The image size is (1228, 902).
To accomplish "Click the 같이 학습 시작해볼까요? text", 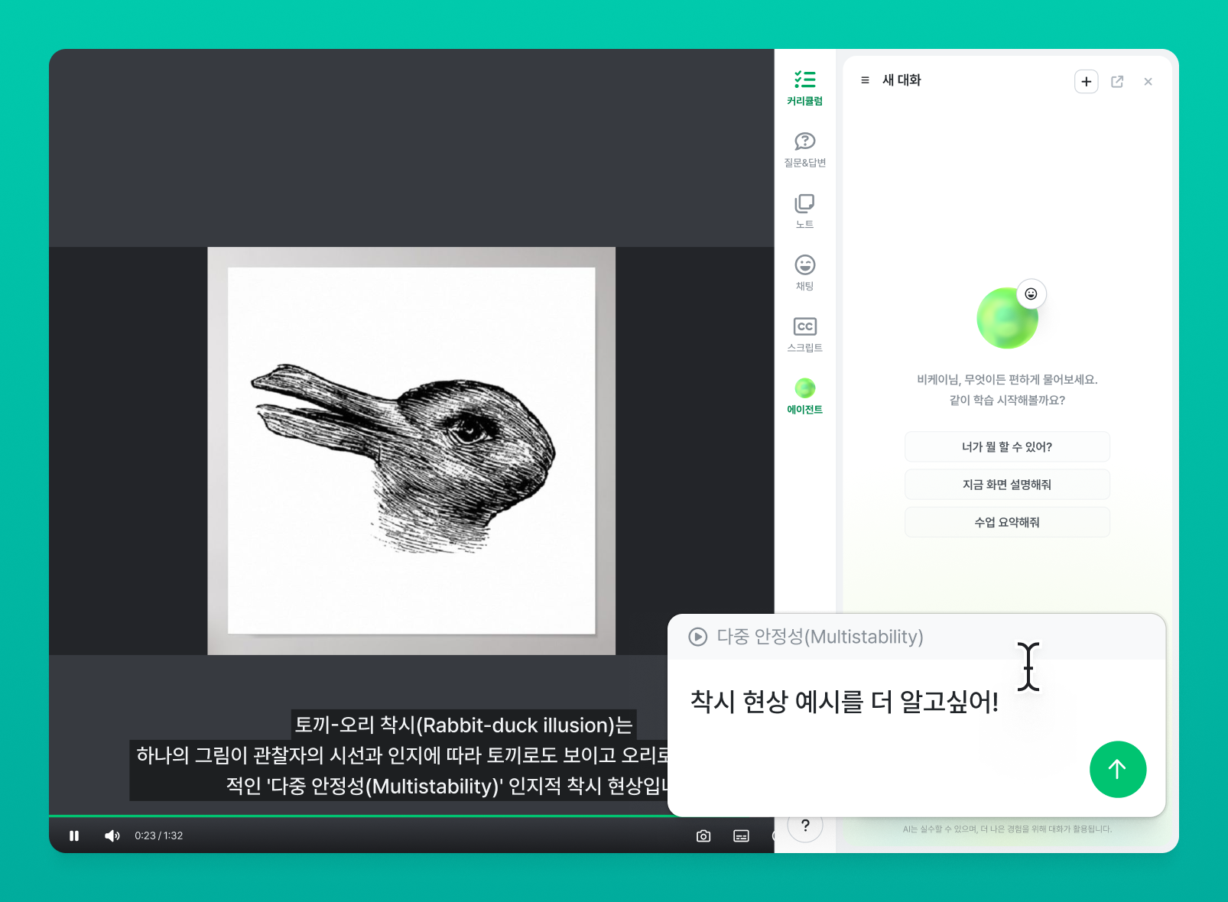I will (x=1007, y=400).
